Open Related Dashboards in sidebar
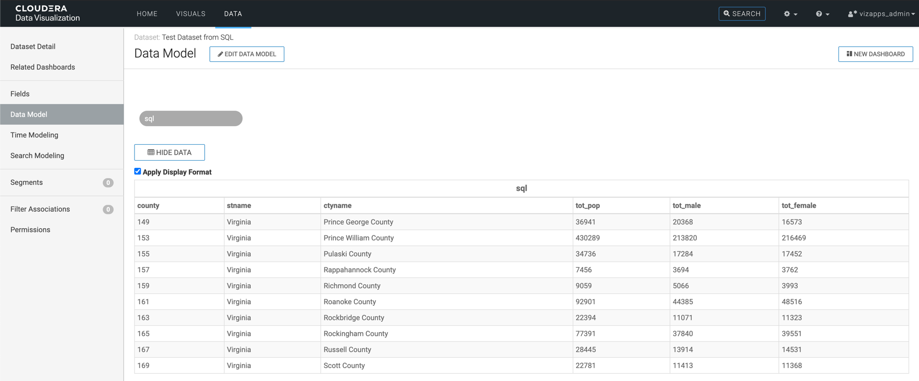 click(43, 67)
